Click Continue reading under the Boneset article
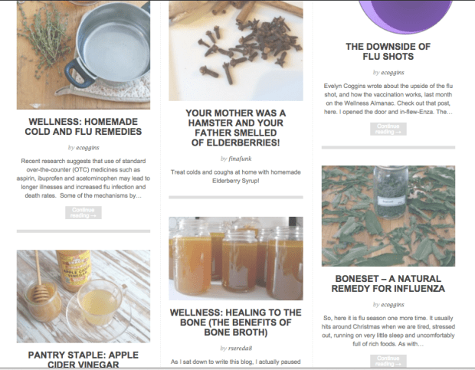 point(388,361)
